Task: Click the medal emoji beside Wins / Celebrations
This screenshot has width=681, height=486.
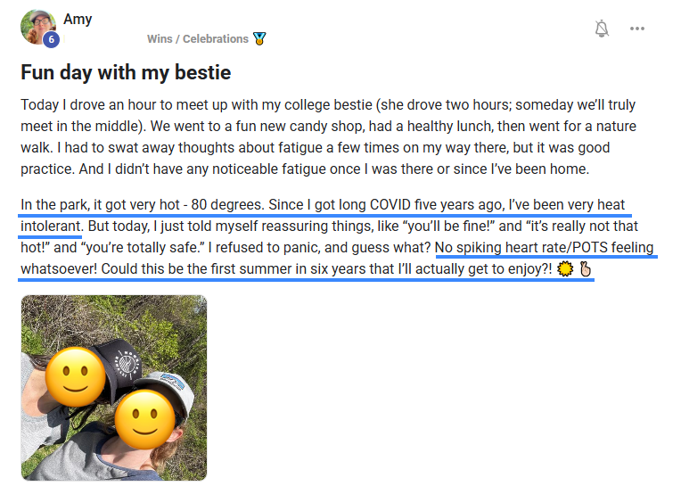Action: click(x=259, y=39)
